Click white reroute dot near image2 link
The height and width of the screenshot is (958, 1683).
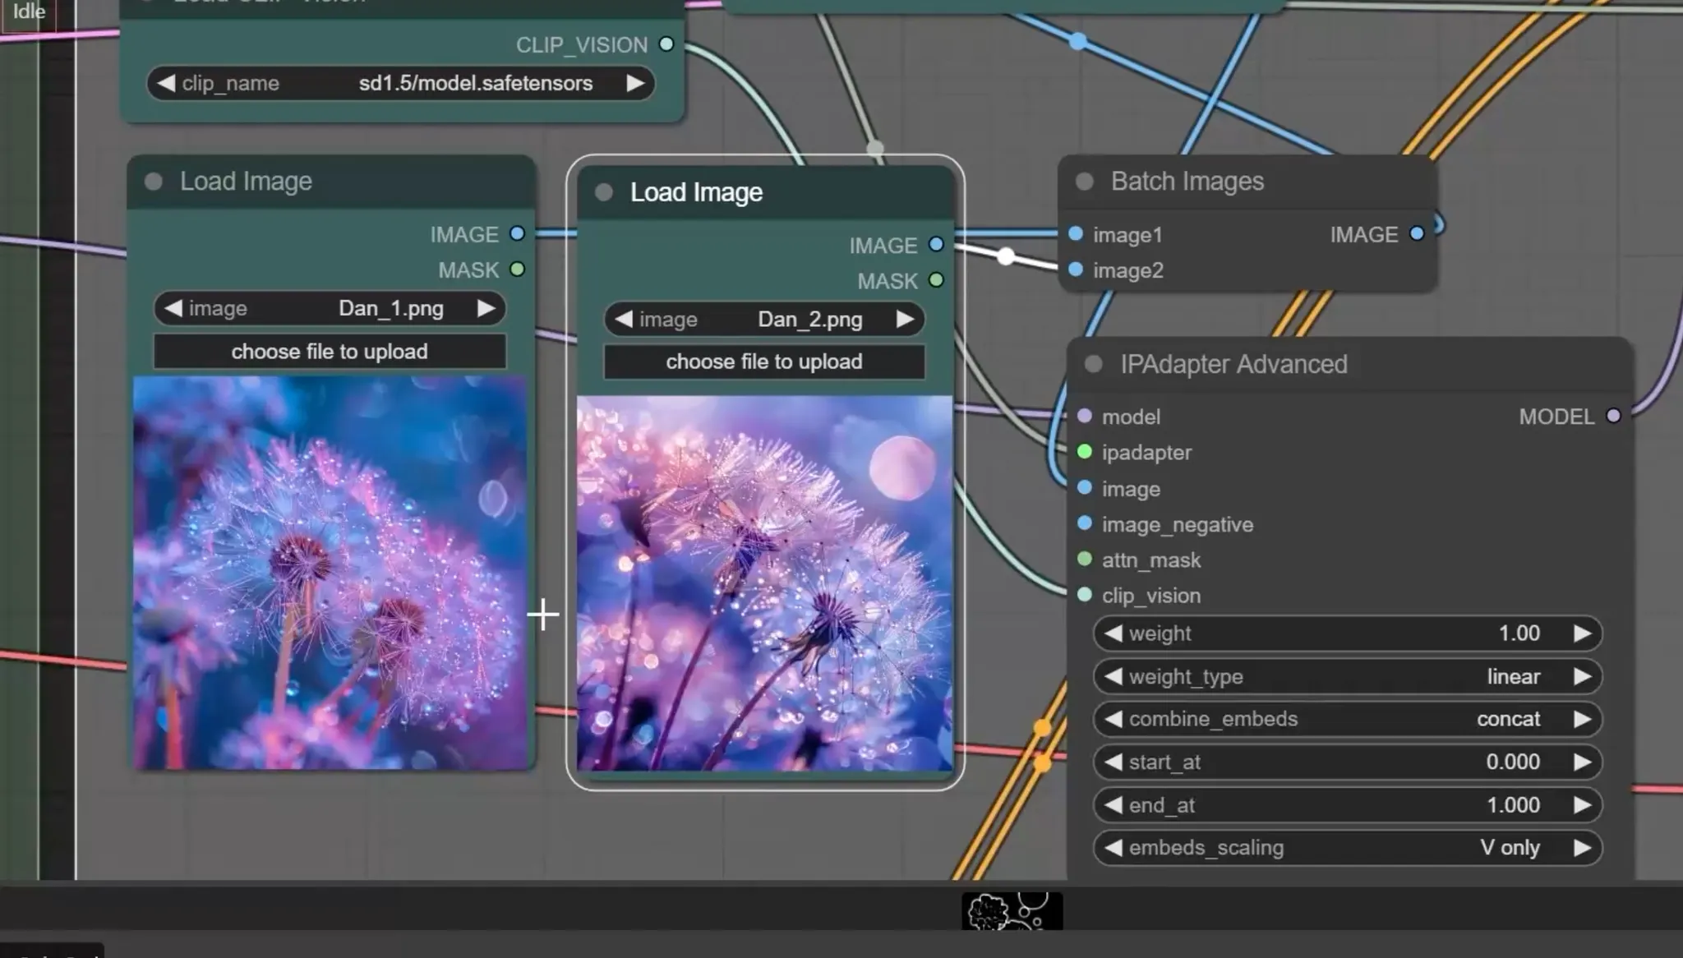tap(1006, 256)
